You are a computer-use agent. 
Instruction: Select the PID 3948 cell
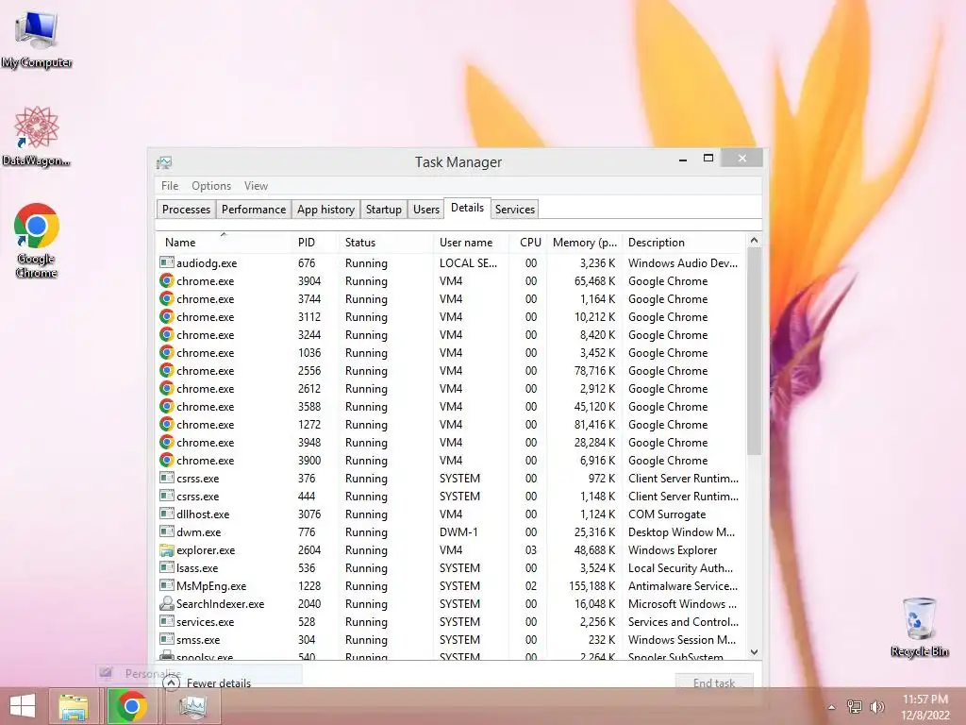tap(309, 442)
